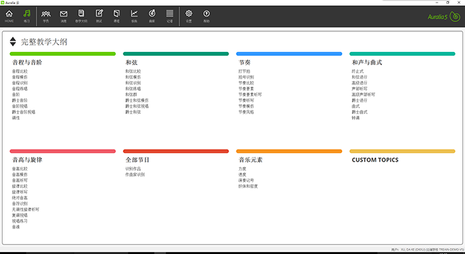Open the 学员 students icon

tap(46, 16)
